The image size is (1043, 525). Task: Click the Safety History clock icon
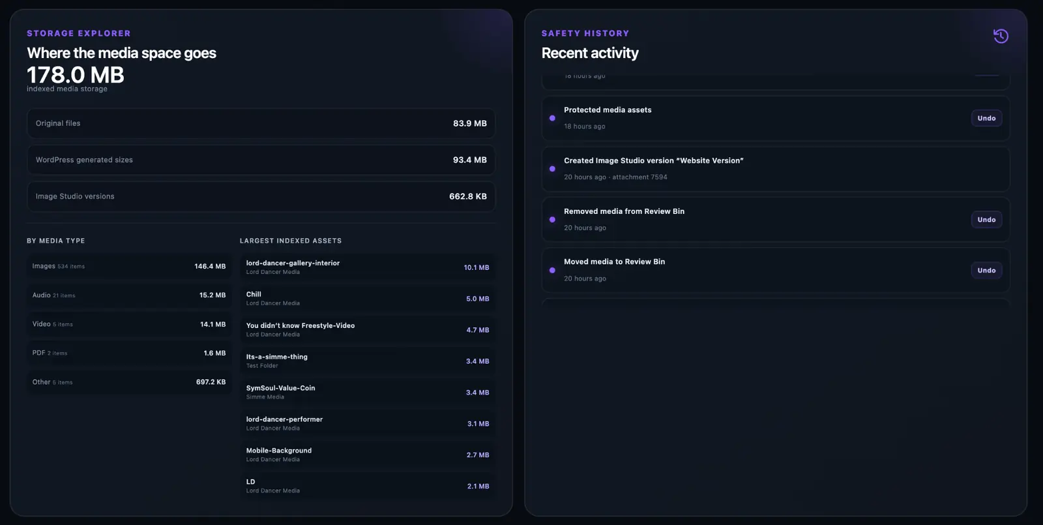coord(1001,36)
